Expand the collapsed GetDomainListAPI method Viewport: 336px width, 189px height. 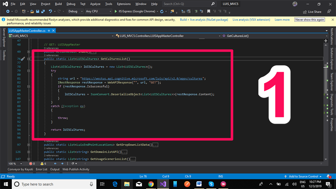click(29, 152)
